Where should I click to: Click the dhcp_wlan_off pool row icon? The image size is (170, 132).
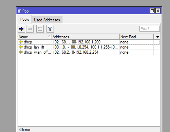click(21, 52)
